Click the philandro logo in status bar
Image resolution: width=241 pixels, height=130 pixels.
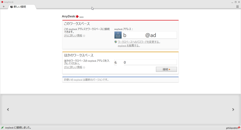[x=233, y=128]
